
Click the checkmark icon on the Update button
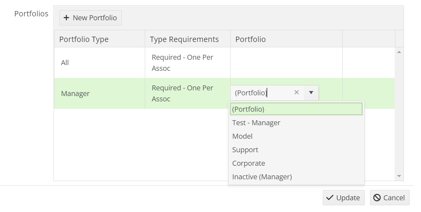329,198
